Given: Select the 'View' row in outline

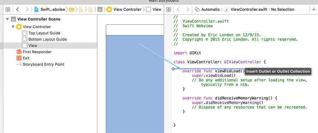Looking at the screenshot, I should tap(49, 46).
